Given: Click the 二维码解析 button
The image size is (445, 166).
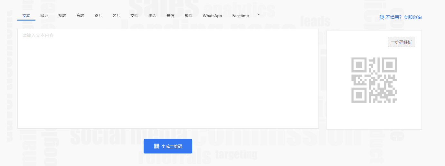Looking at the screenshot, I should click(401, 42).
